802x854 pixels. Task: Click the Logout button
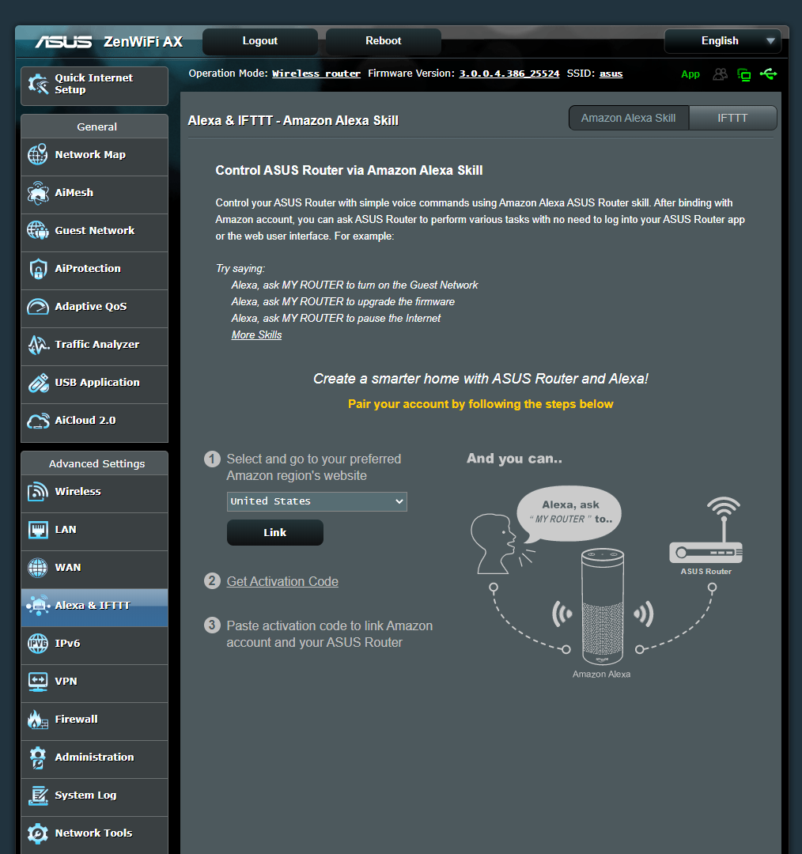click(260, 41)
